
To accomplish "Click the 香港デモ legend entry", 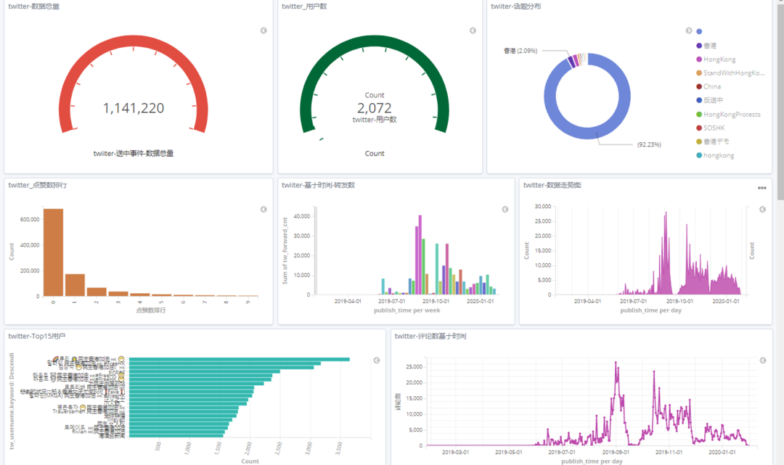I will (713, 141).
